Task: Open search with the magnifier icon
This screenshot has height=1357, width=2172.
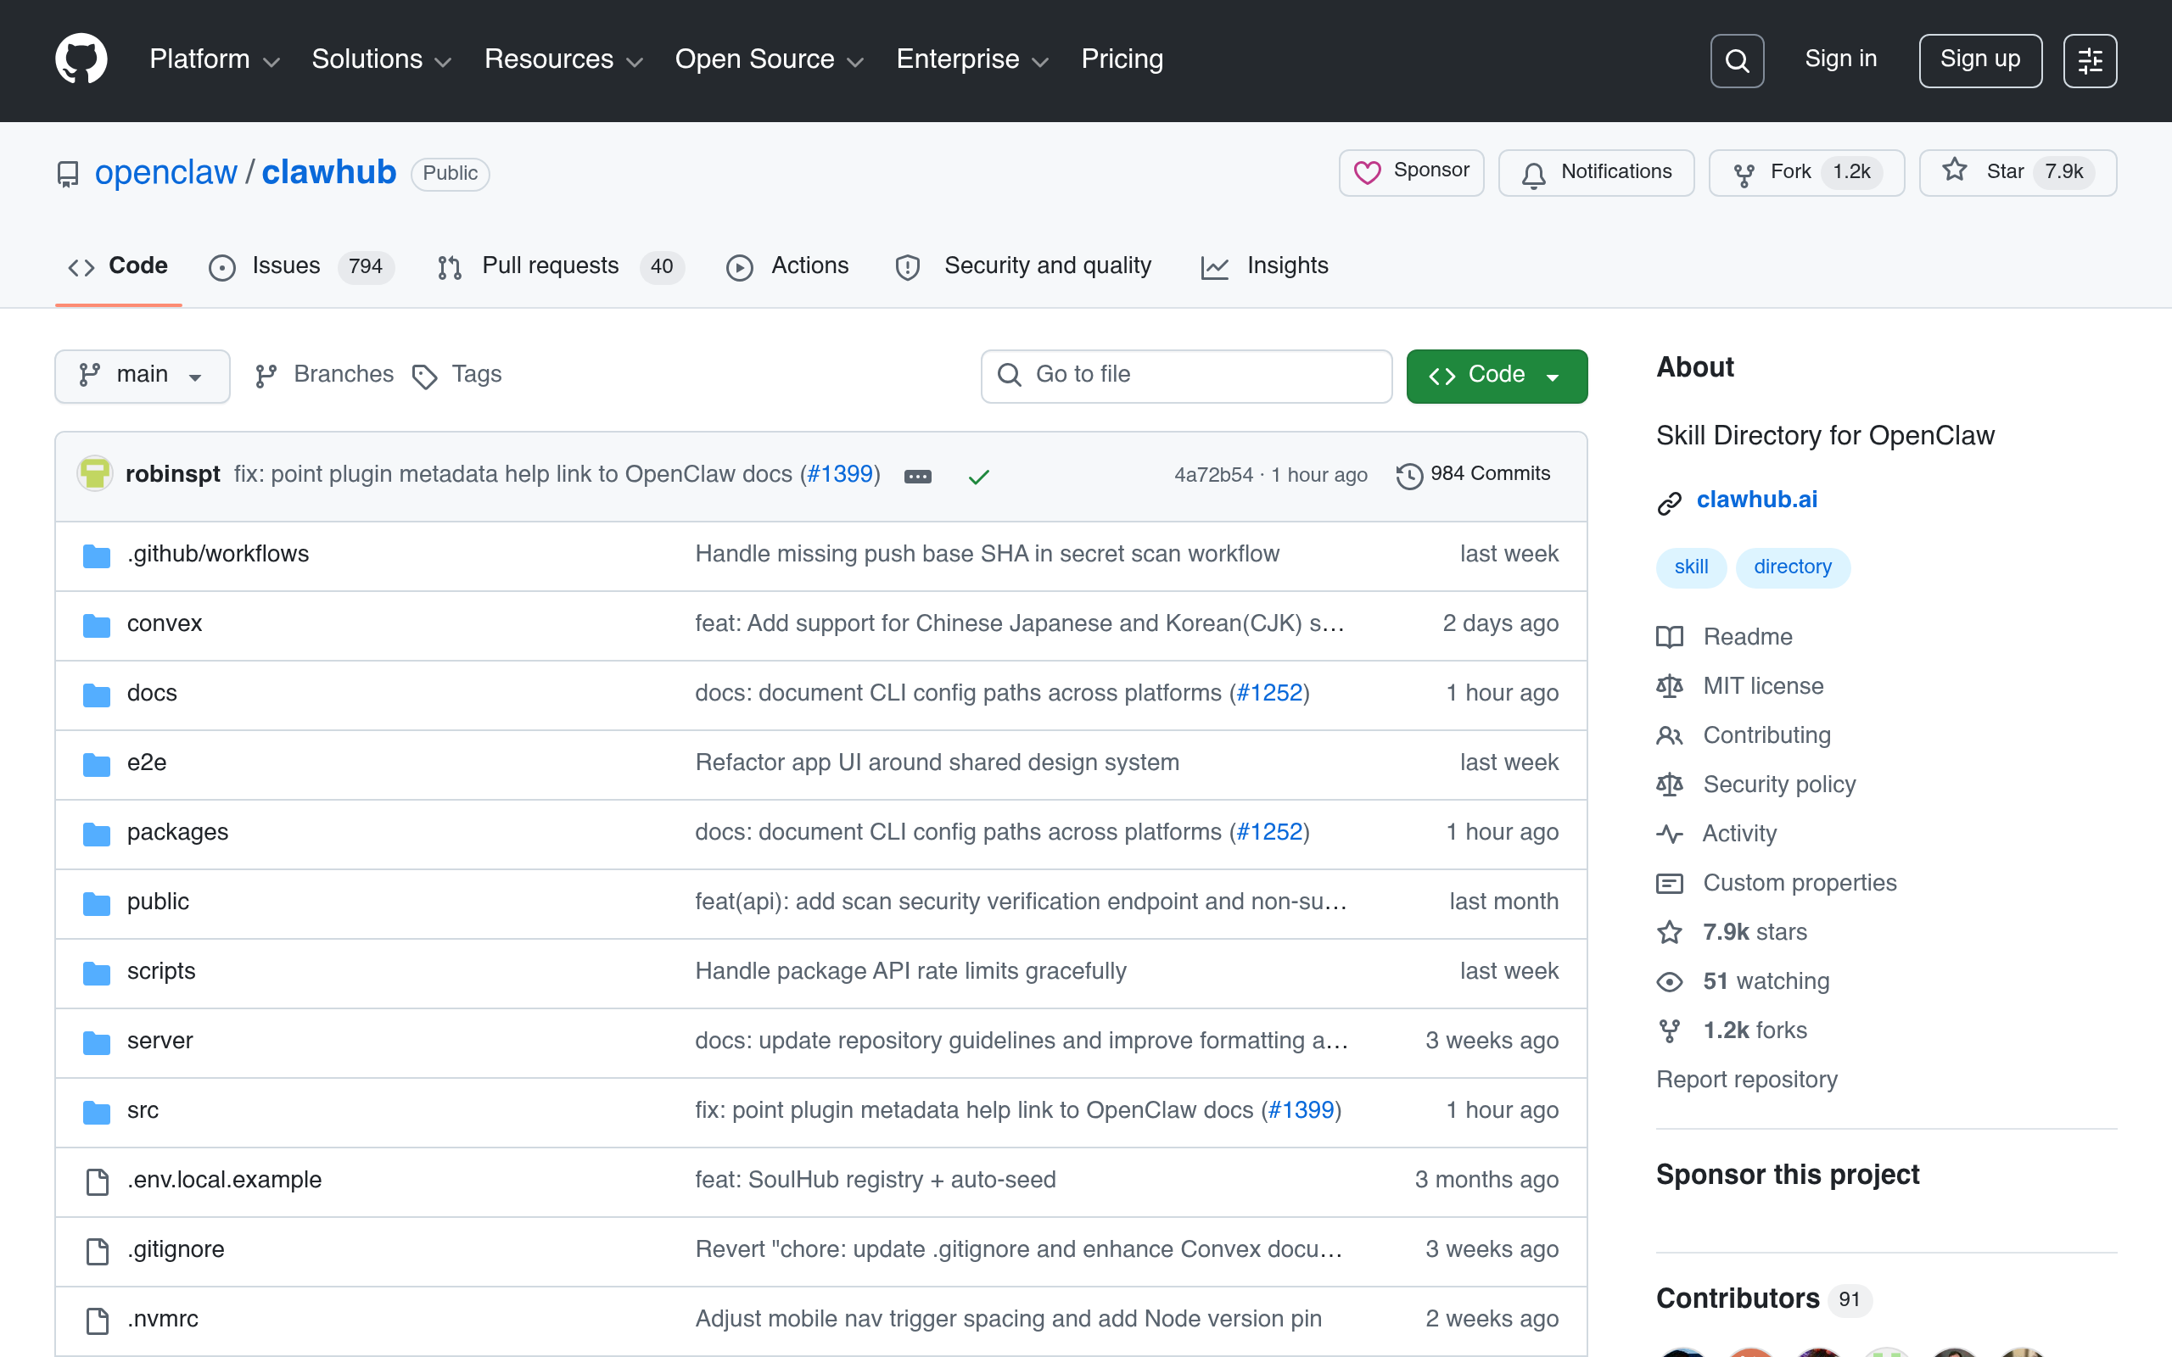Action: [1737, 60]
